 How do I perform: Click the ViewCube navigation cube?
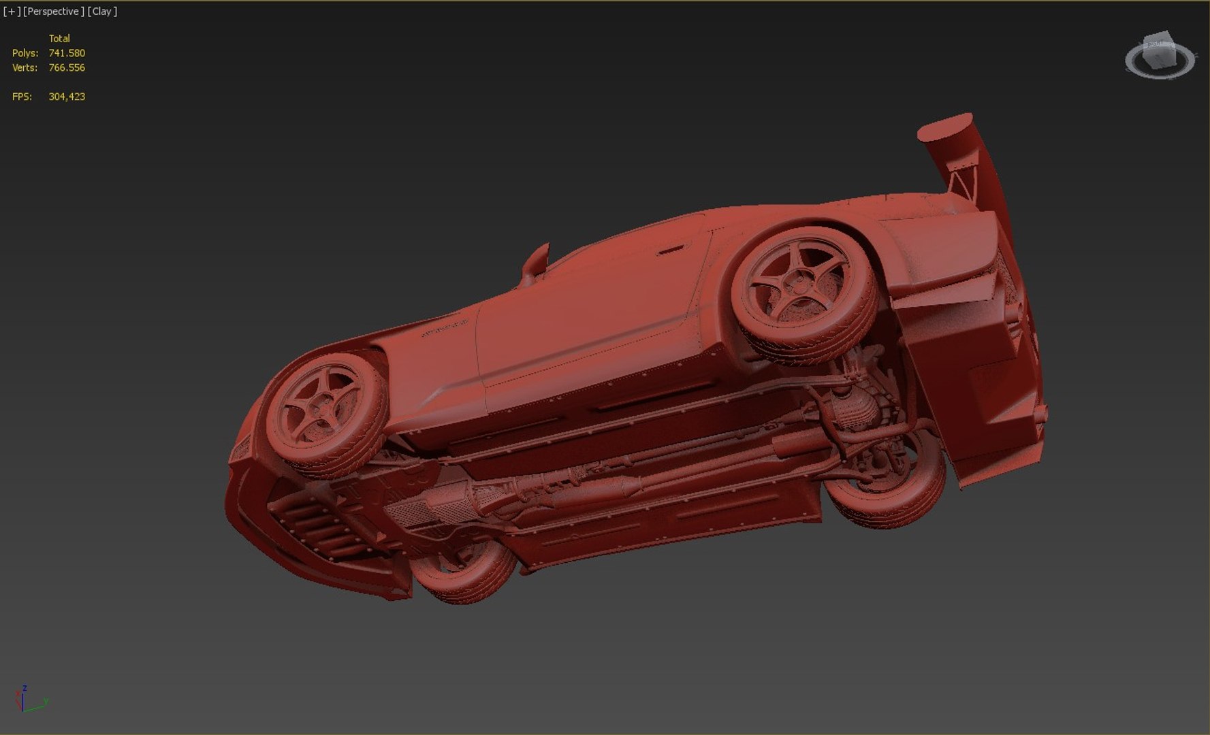[x=1159, y=50]
